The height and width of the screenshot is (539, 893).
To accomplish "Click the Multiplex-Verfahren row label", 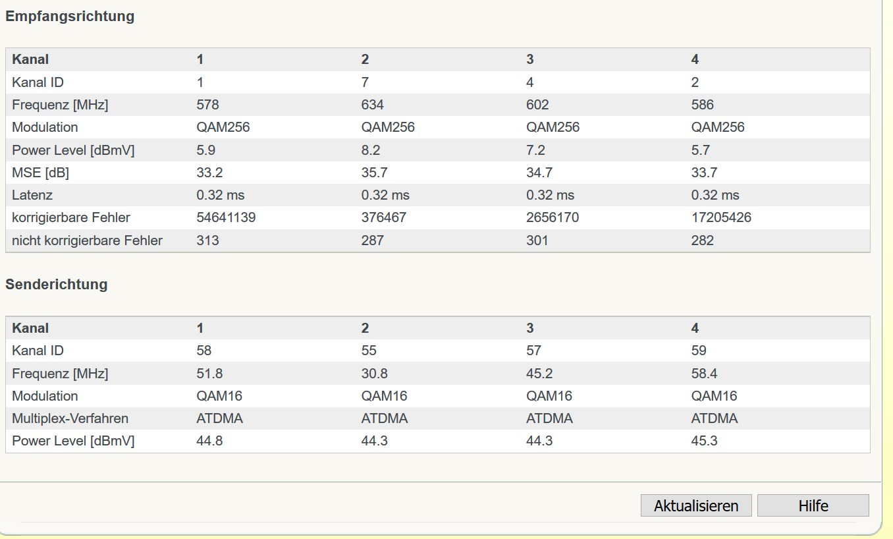I will [x=70, y=418].
